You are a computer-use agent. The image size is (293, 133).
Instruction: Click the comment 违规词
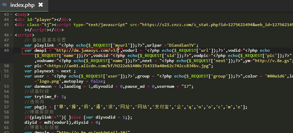35,102
